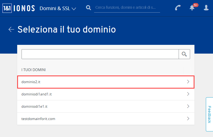This screenshot has height=137, width=213.
Task: Select domain dominio2.it
Action: pos(106,82)
